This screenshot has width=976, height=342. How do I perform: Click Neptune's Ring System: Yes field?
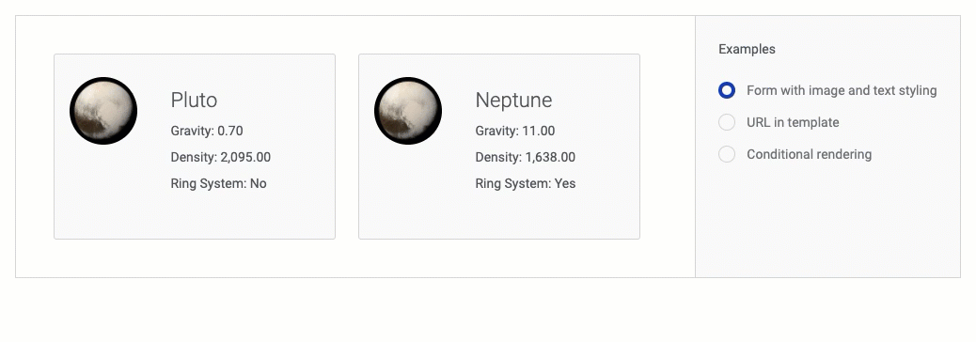tap(526, 183)
